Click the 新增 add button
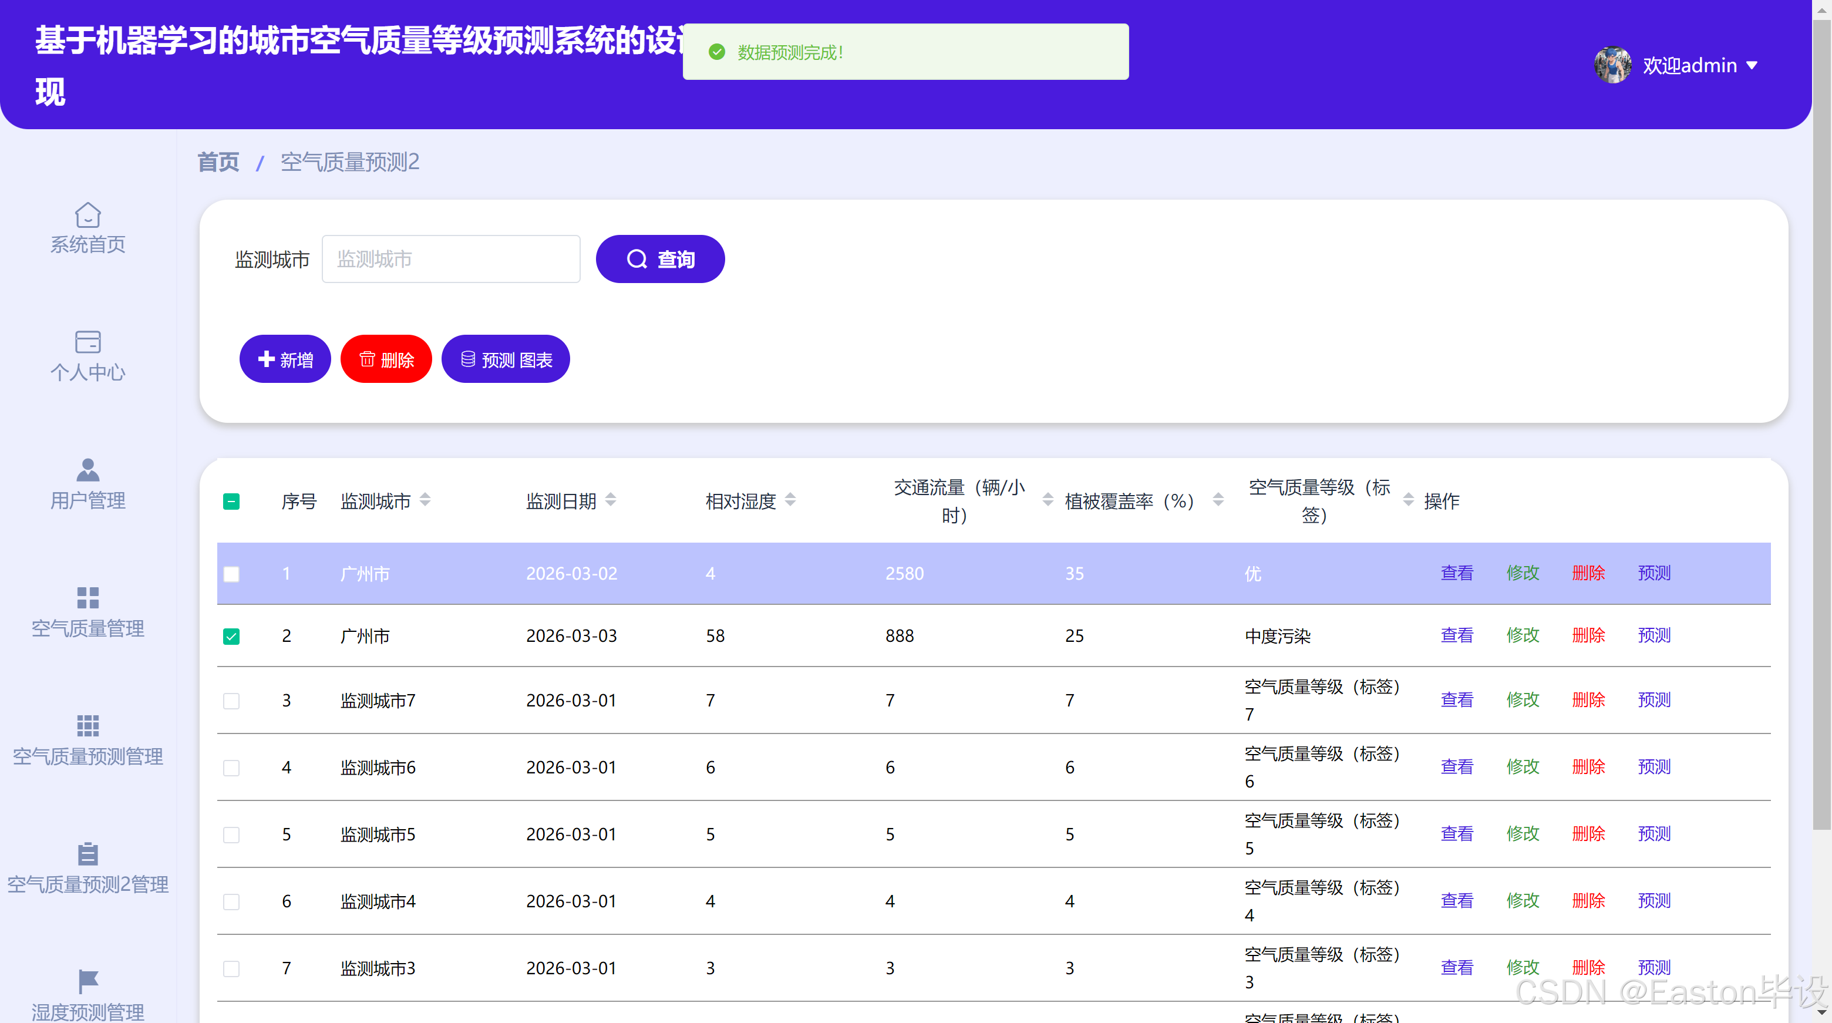The image size is (1832, 1023). click(285, 359)
